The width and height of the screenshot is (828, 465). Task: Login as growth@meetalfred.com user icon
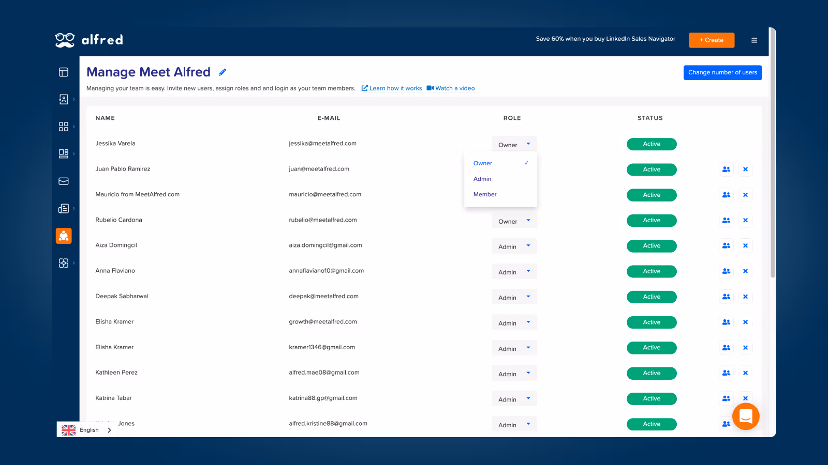tap(727, 322)
